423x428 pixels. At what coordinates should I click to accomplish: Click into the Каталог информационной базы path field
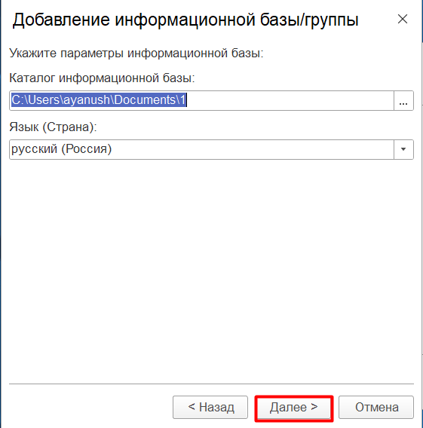pyautogui.click(x=201, y=100)
